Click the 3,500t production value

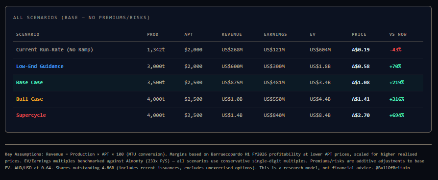coord(156,83)
